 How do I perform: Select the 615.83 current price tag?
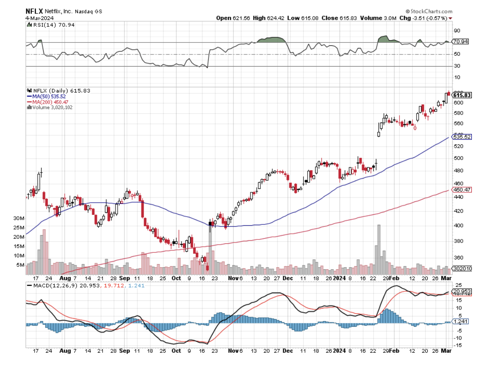[461, 95]
